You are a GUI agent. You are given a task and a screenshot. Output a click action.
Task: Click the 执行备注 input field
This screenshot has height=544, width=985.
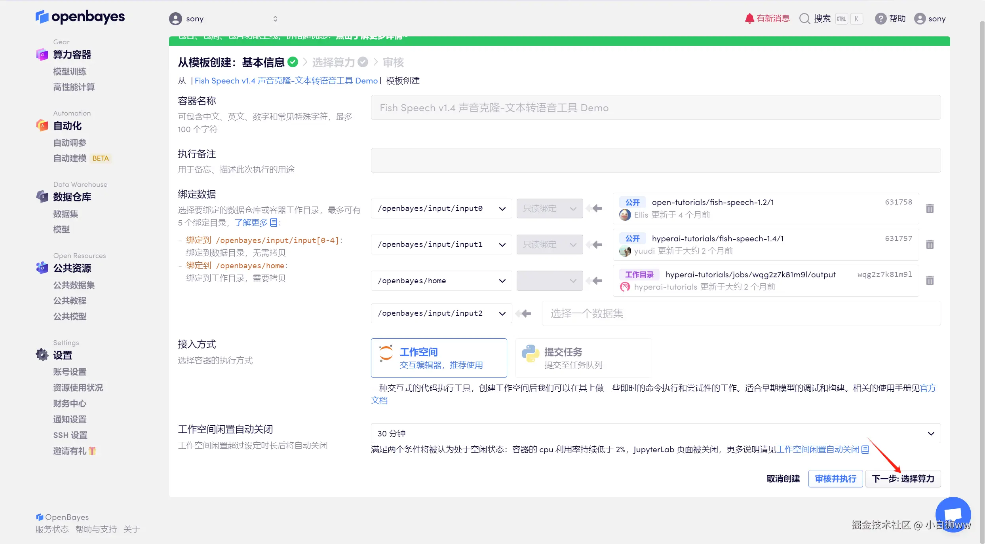click(655, 160)
